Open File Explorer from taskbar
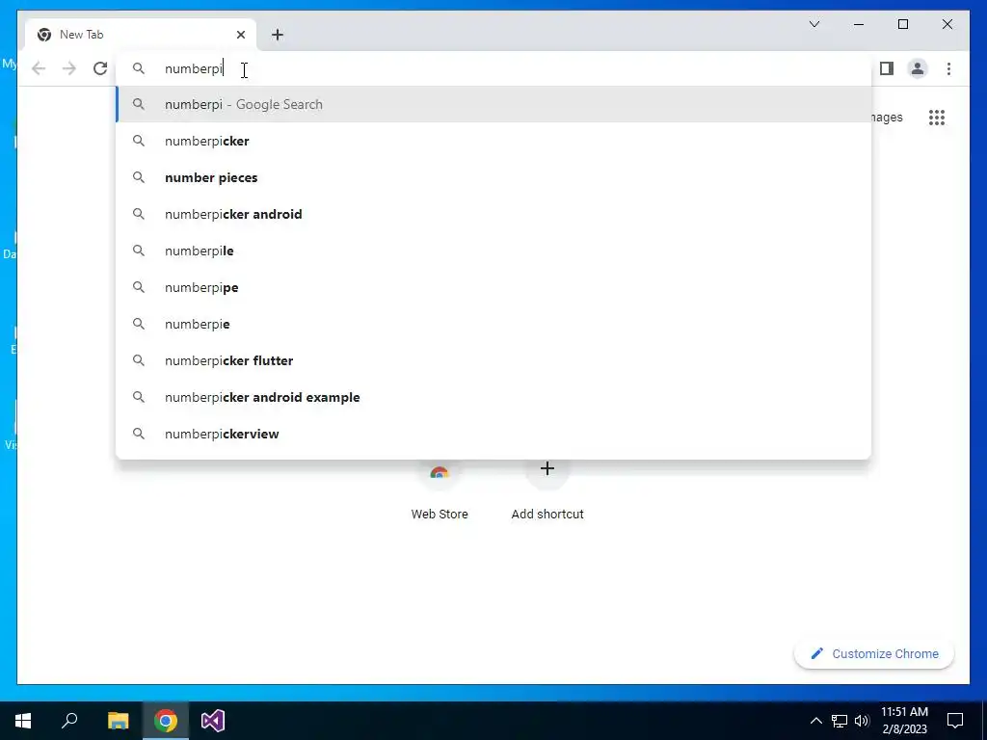Viewport: 987px width, 740px height. 118,721
